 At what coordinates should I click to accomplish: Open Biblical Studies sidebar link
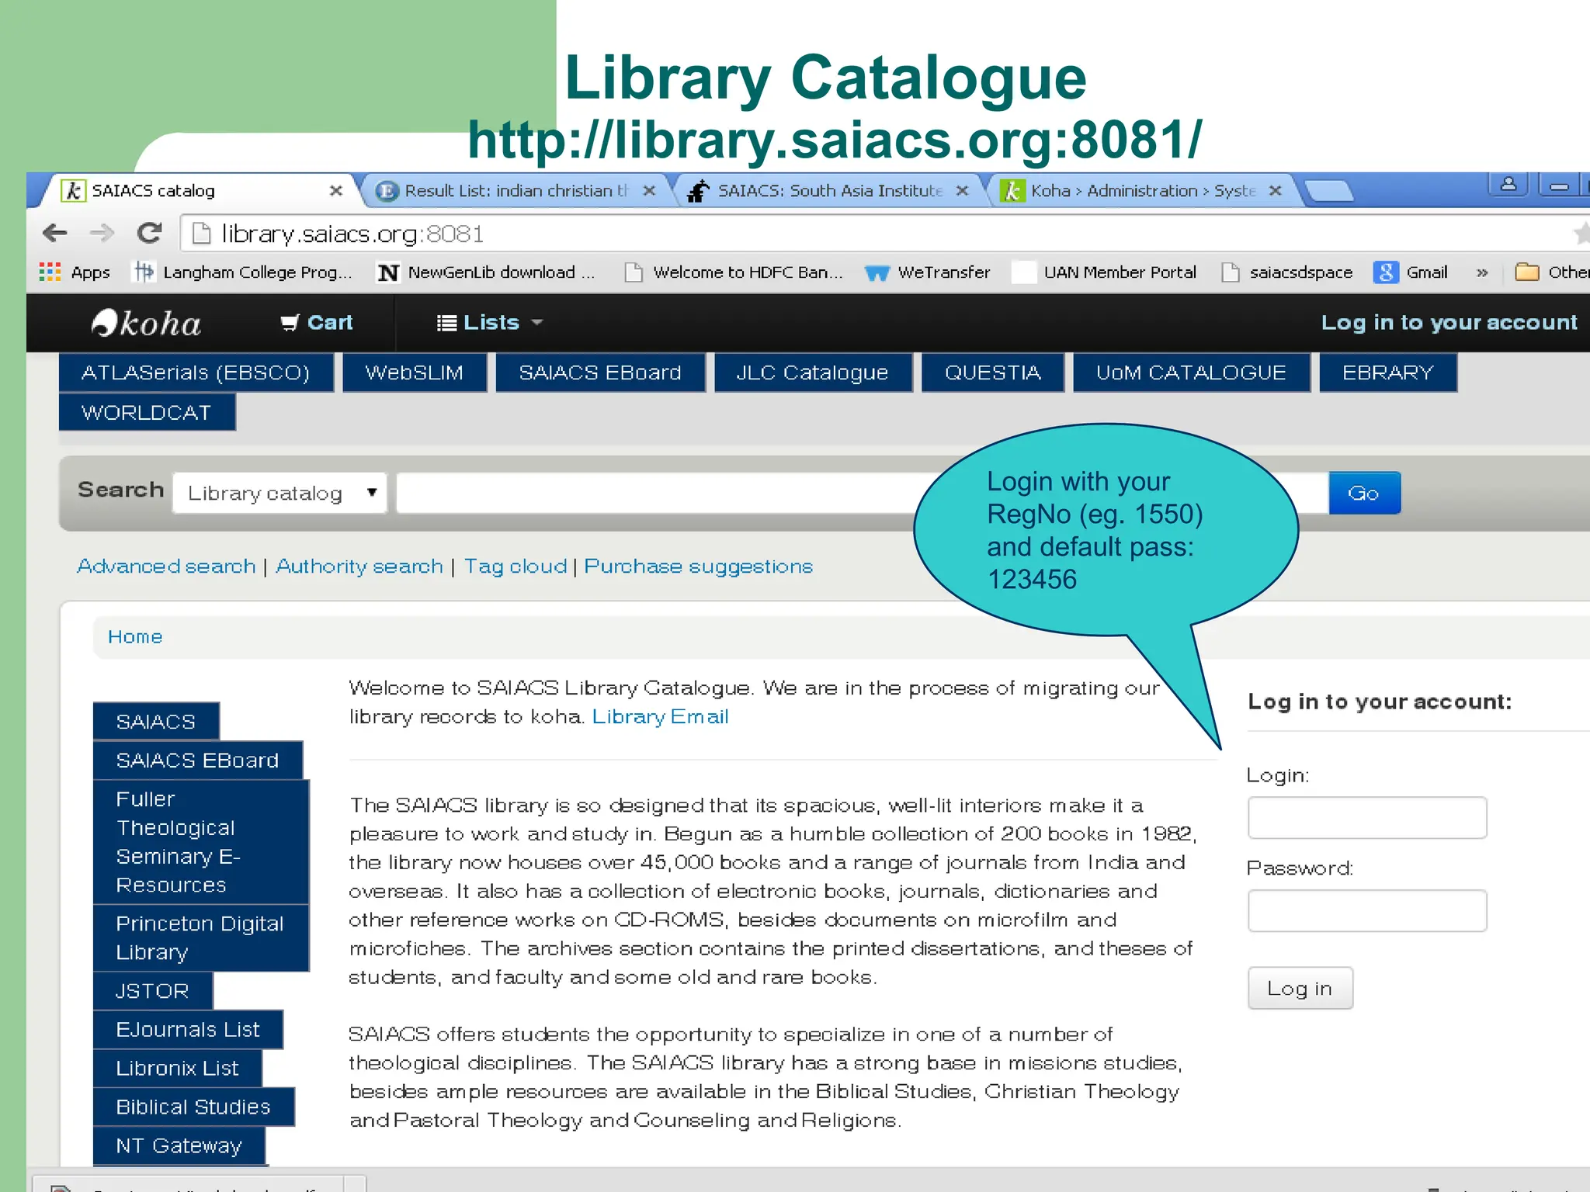[x=194, y=1107]
